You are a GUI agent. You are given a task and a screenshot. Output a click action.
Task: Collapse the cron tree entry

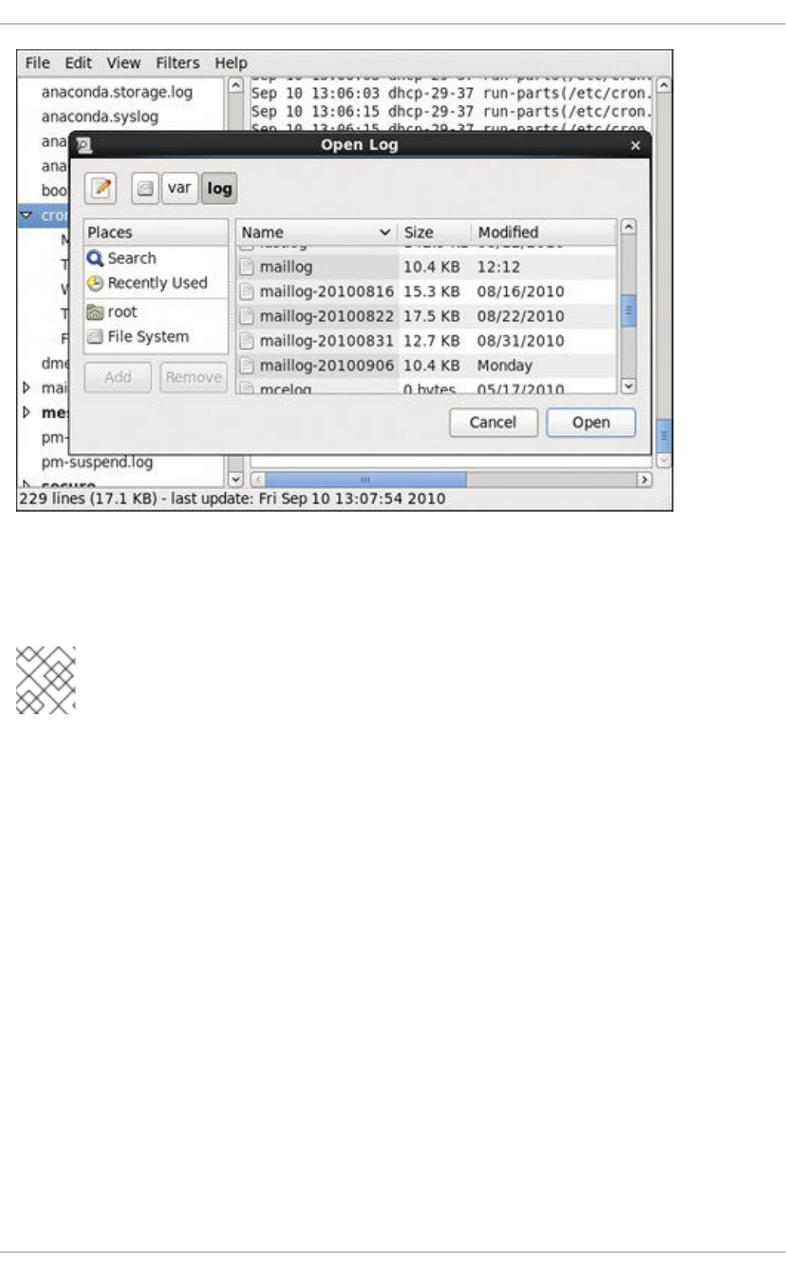coord(27,215)
